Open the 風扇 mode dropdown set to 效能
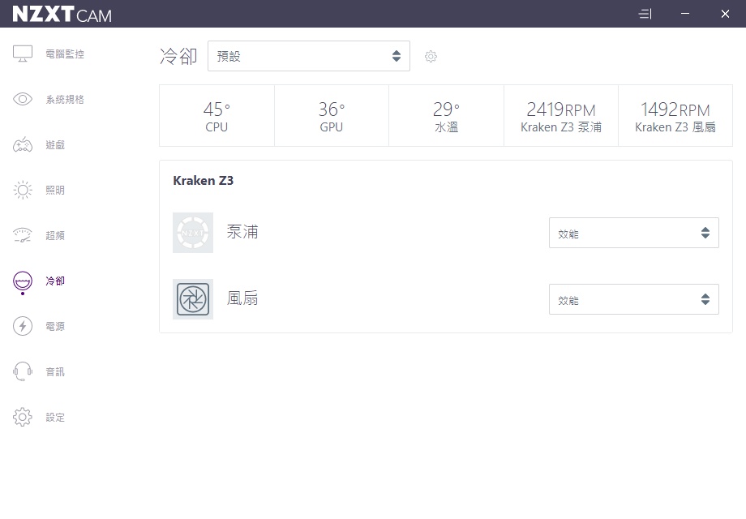 (x=634, y=299)
